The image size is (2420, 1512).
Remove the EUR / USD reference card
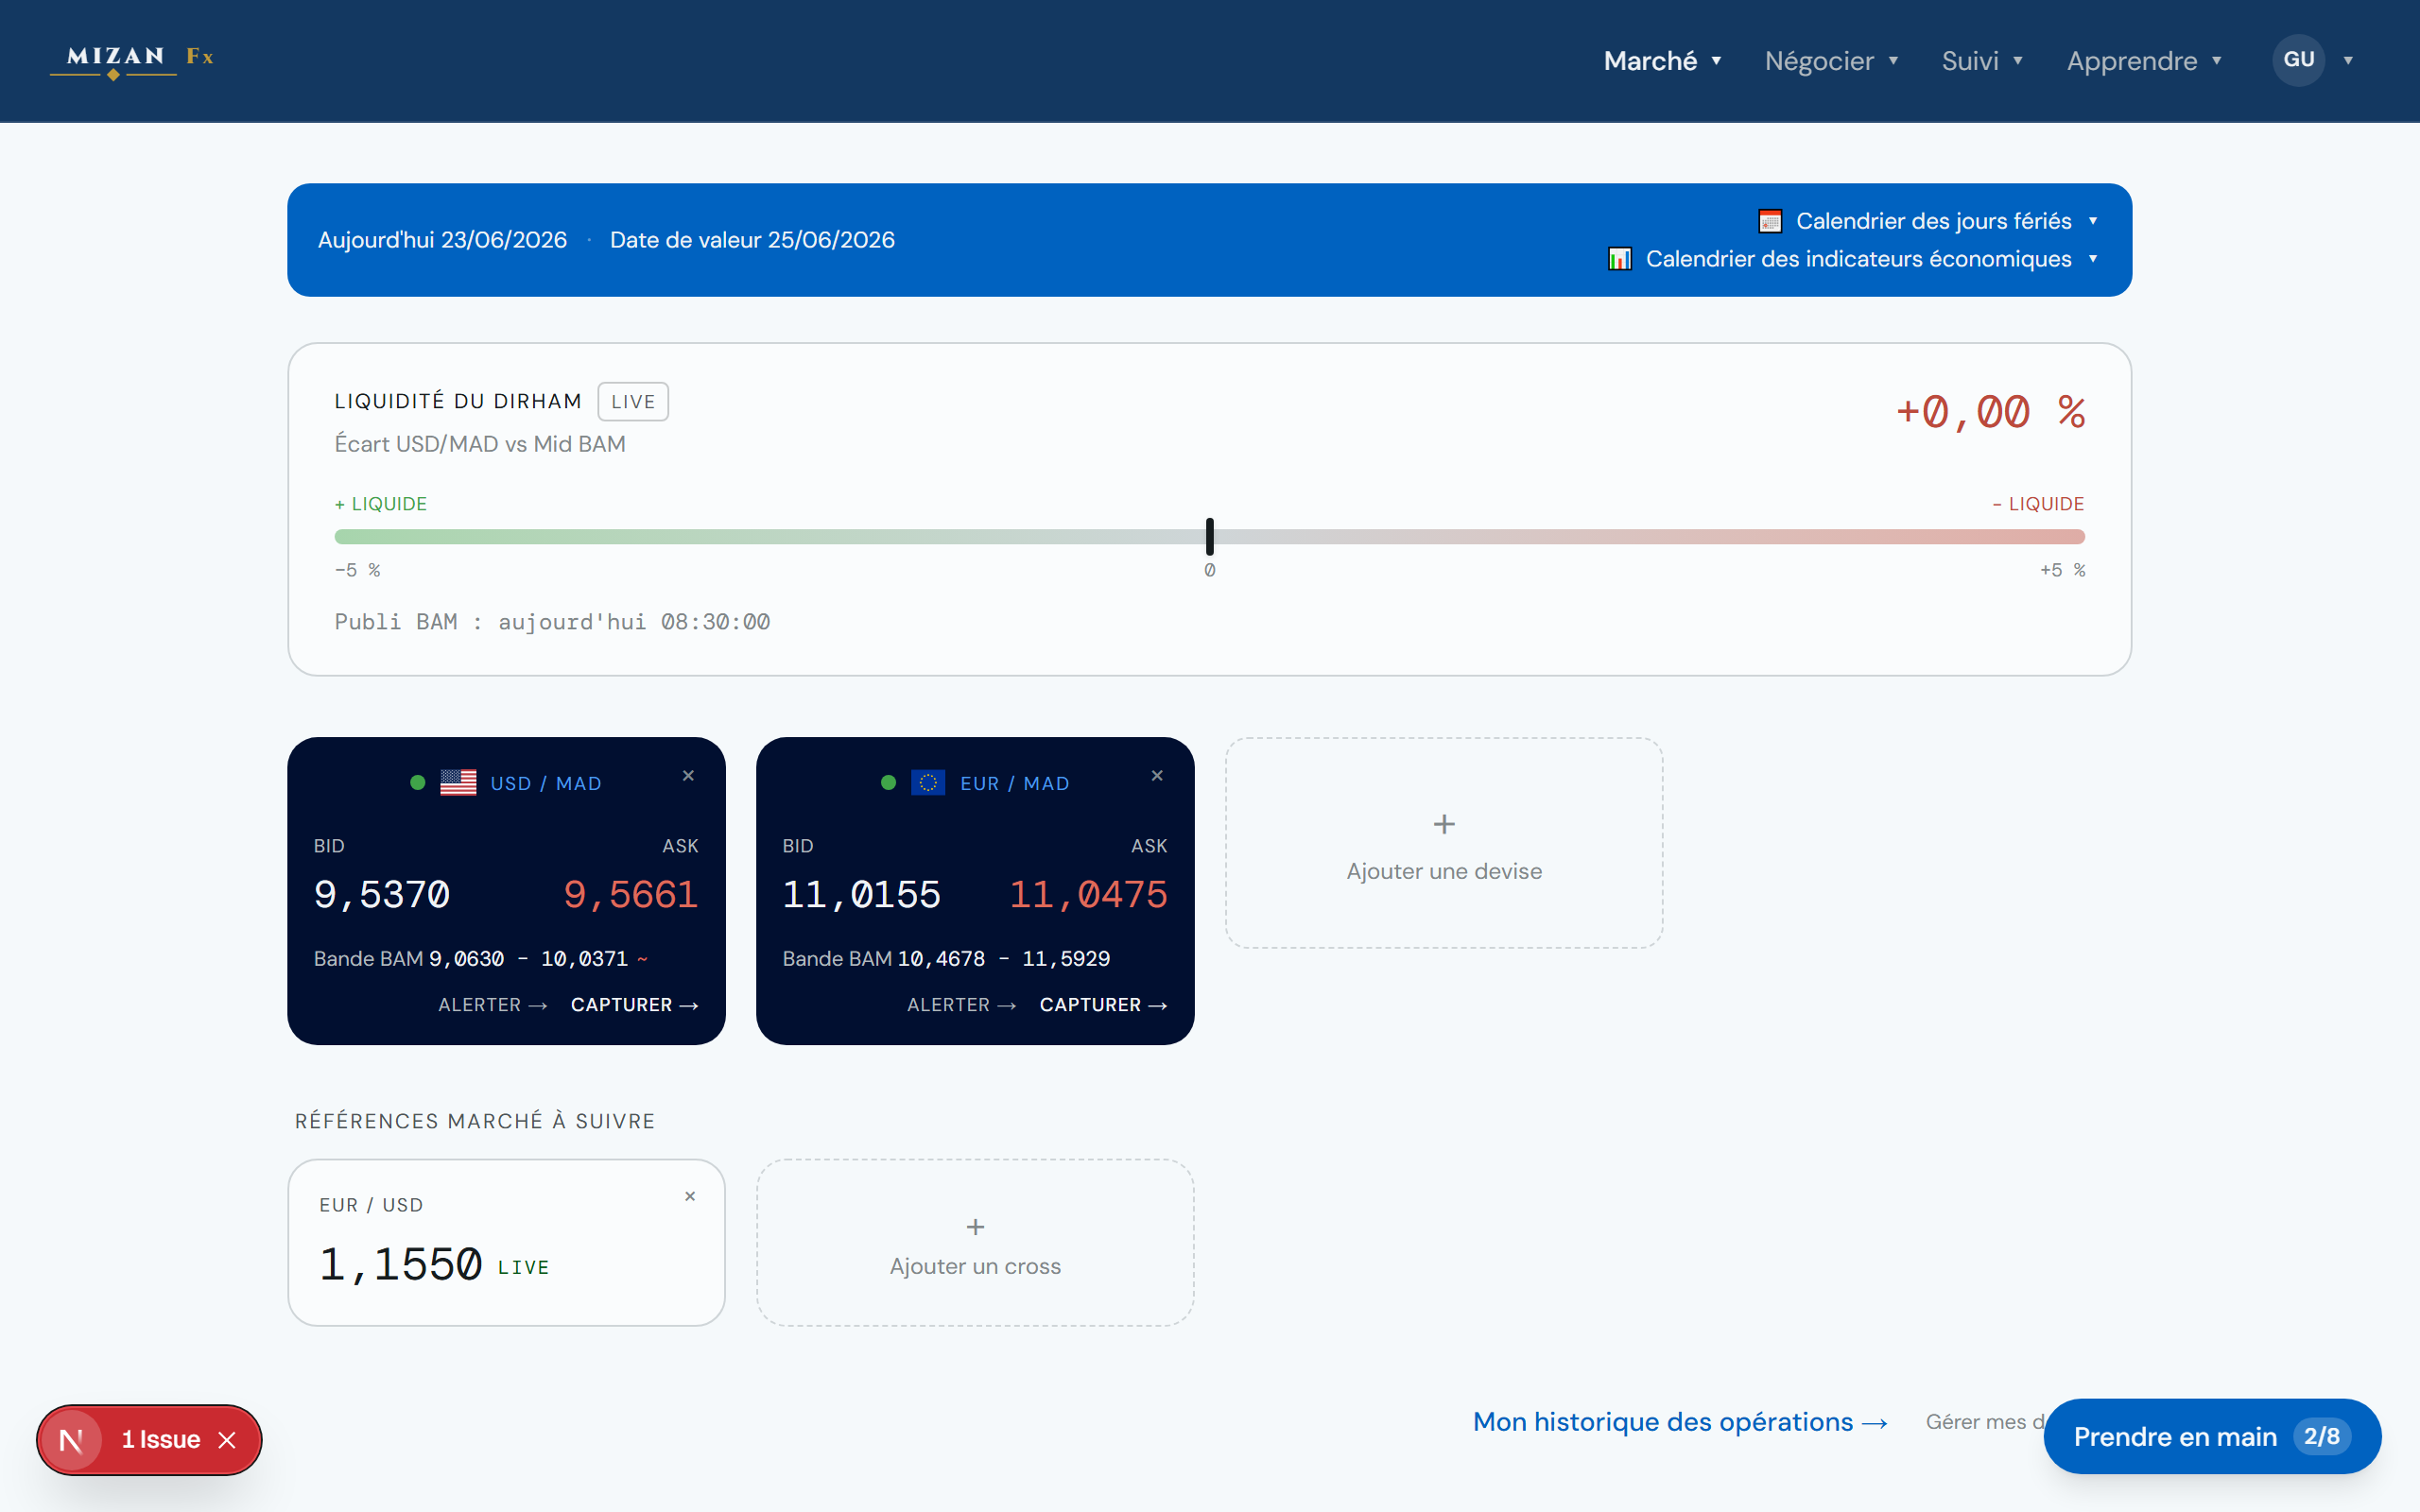[x=690, y=1197]
